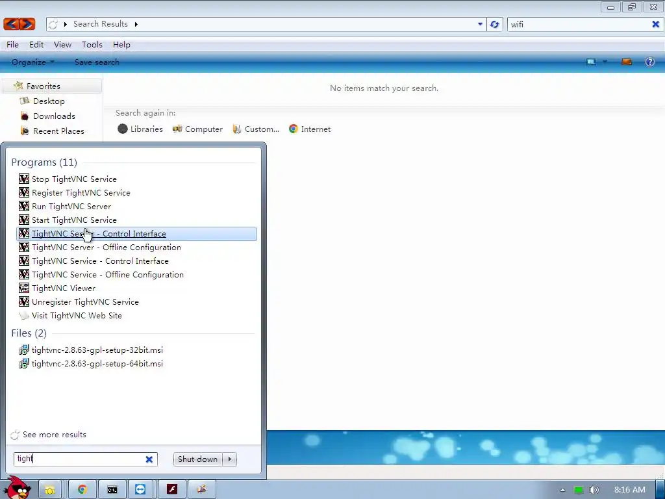The width and height of the screenshot is (665, 499).
Task: Click the change view icon
Action: 591,62
